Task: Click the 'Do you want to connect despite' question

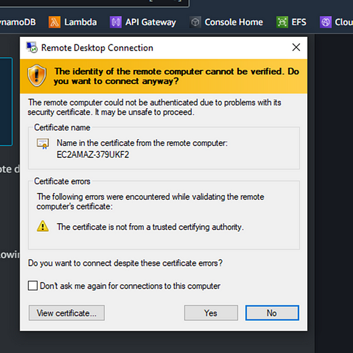Action: [x=125, y=263]
